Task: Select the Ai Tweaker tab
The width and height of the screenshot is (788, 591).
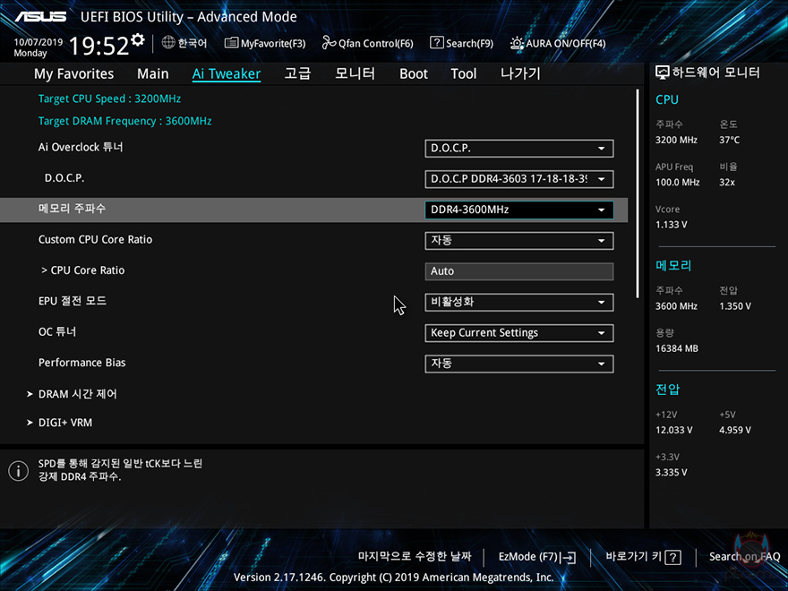Action: pyautogui.click(x=227, y=73)
